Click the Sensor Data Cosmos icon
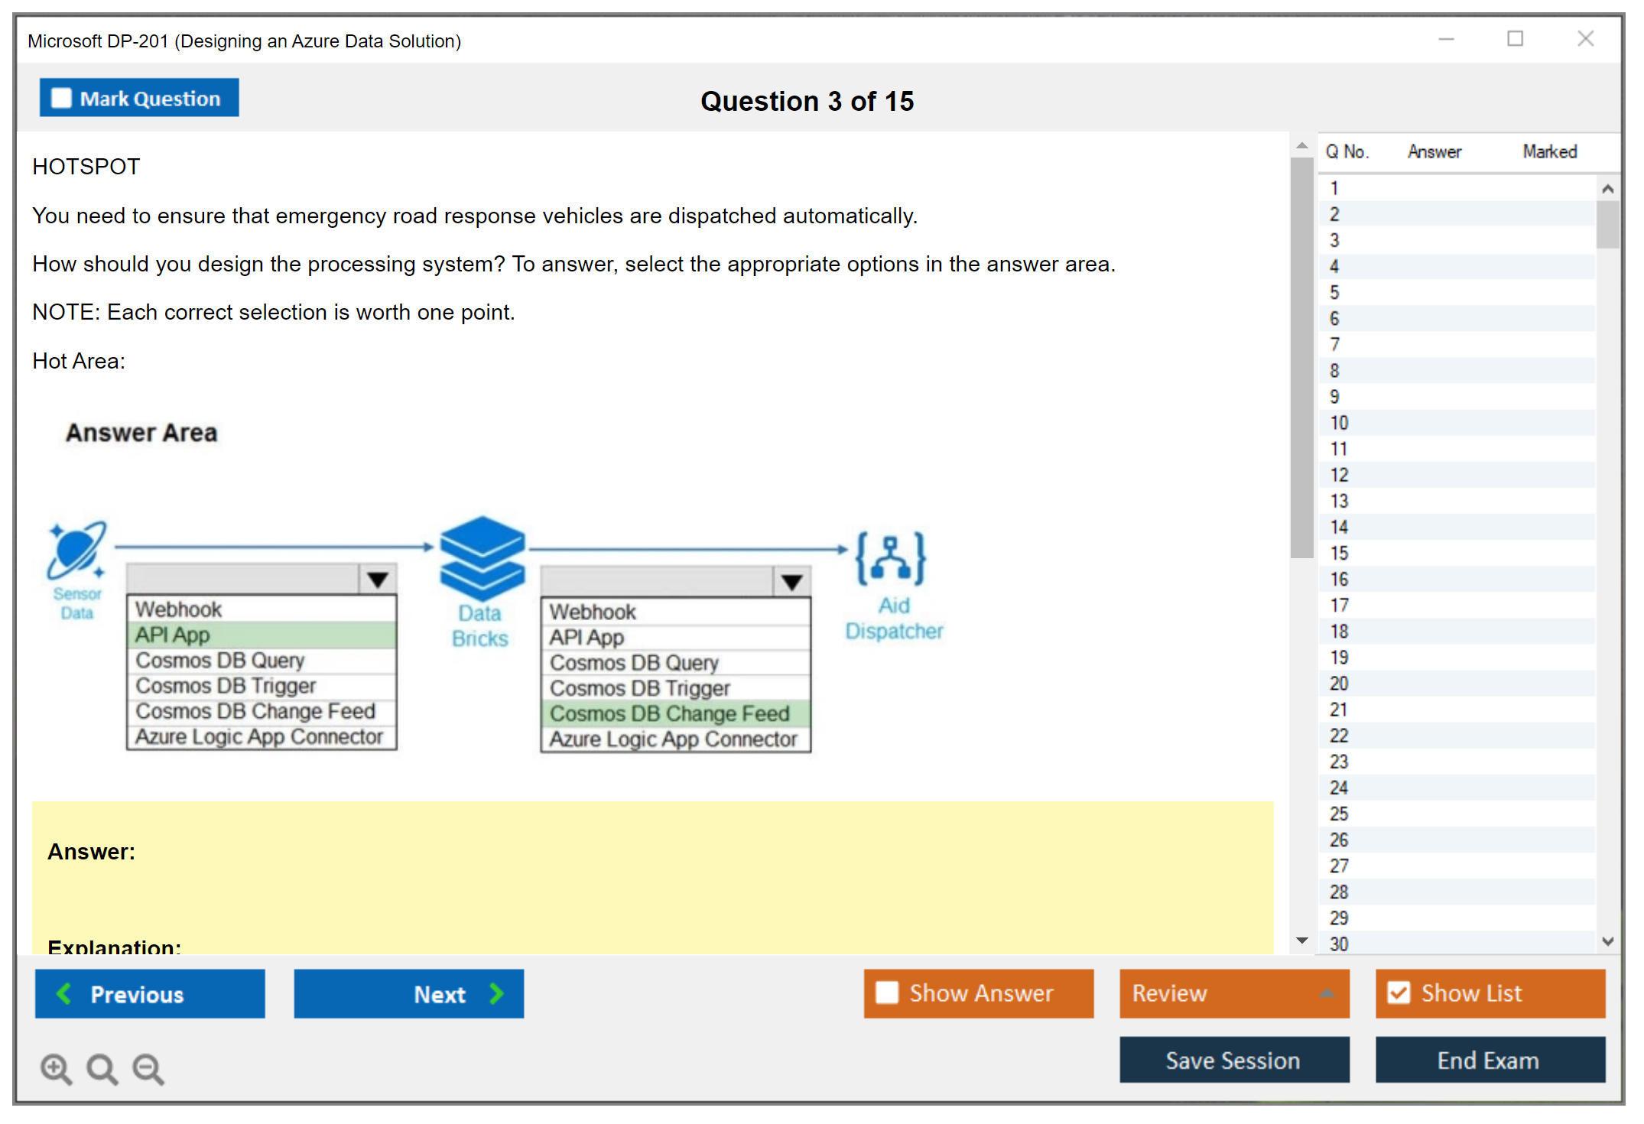1644x1124 pixels. pos(76,551)
